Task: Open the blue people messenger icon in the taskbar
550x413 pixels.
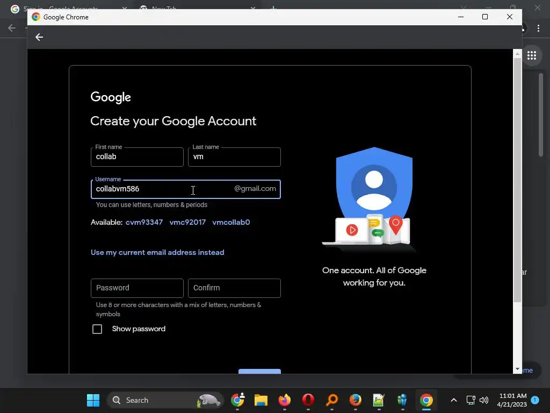Action: (402, 400)
